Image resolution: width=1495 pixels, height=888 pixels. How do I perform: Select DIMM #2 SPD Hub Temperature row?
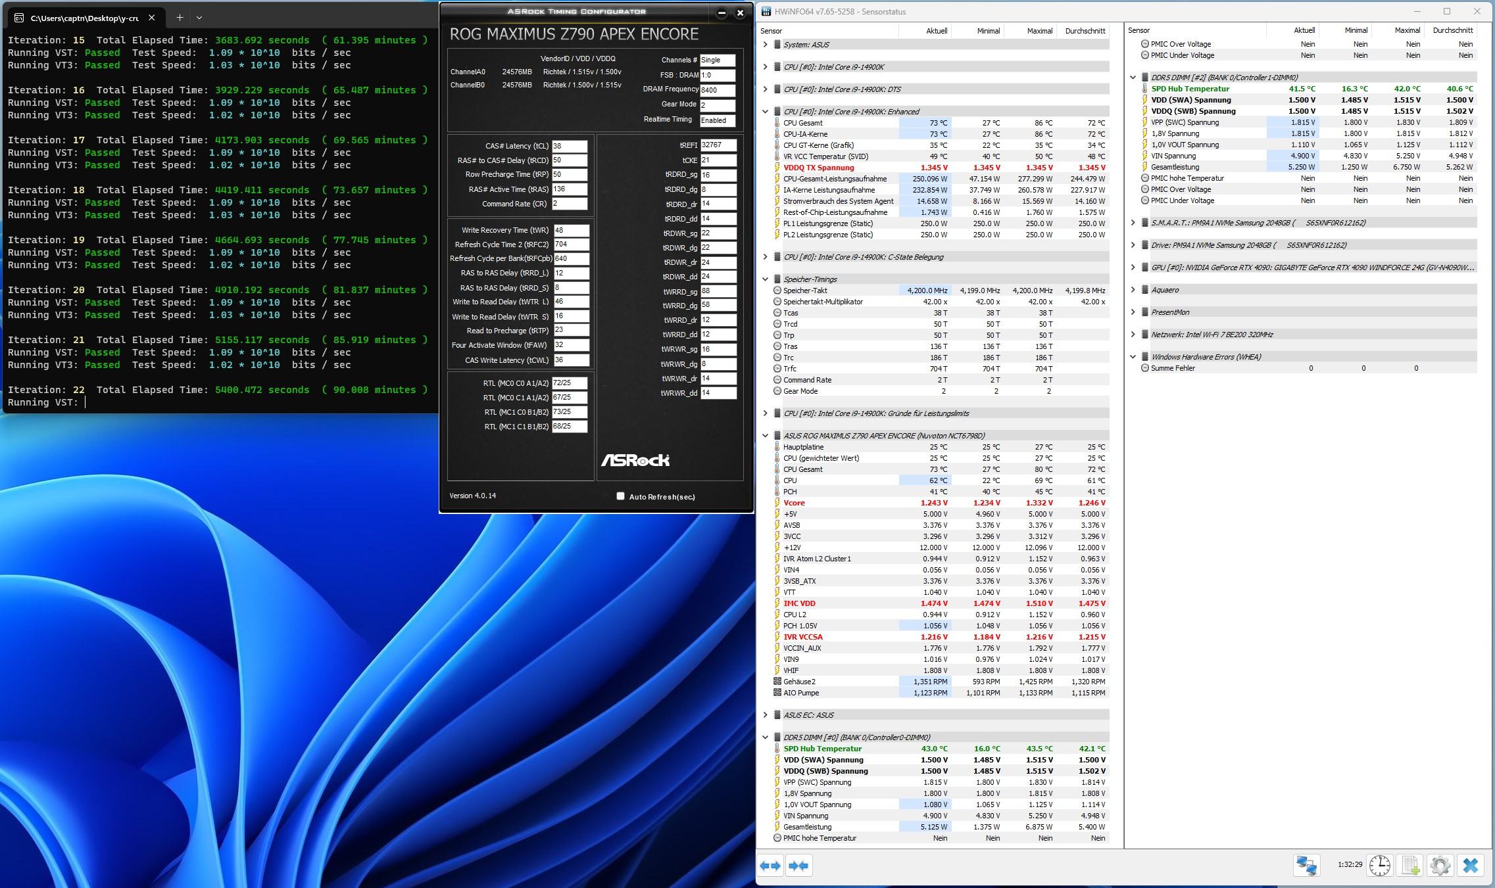coord(1308,89)
